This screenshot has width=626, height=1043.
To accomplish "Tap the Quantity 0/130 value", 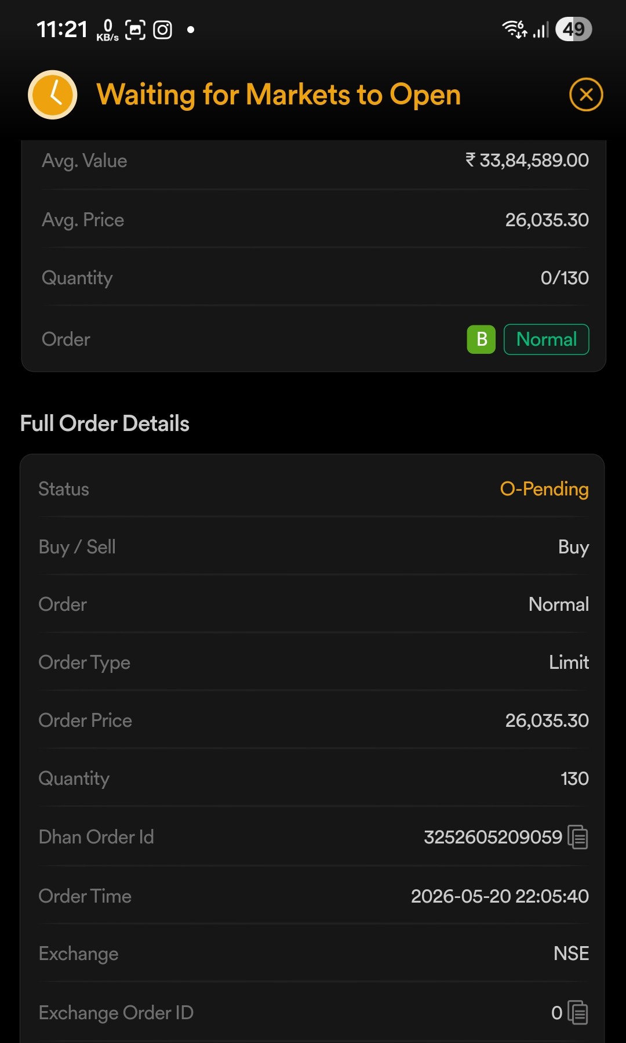I will pyautogui.click(x=565, y=278).
